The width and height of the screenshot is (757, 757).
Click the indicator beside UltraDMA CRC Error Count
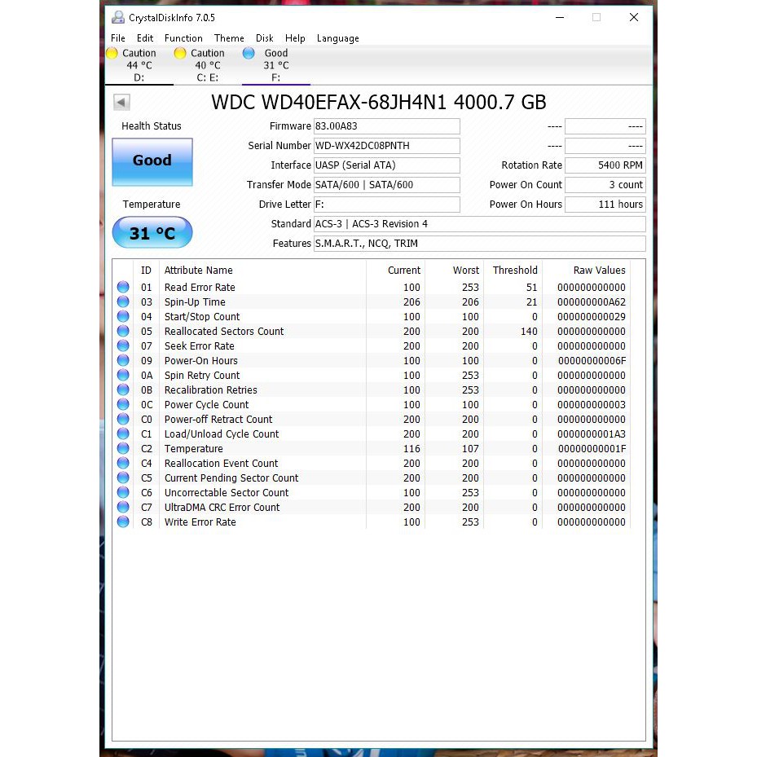(x=123, y=507)
